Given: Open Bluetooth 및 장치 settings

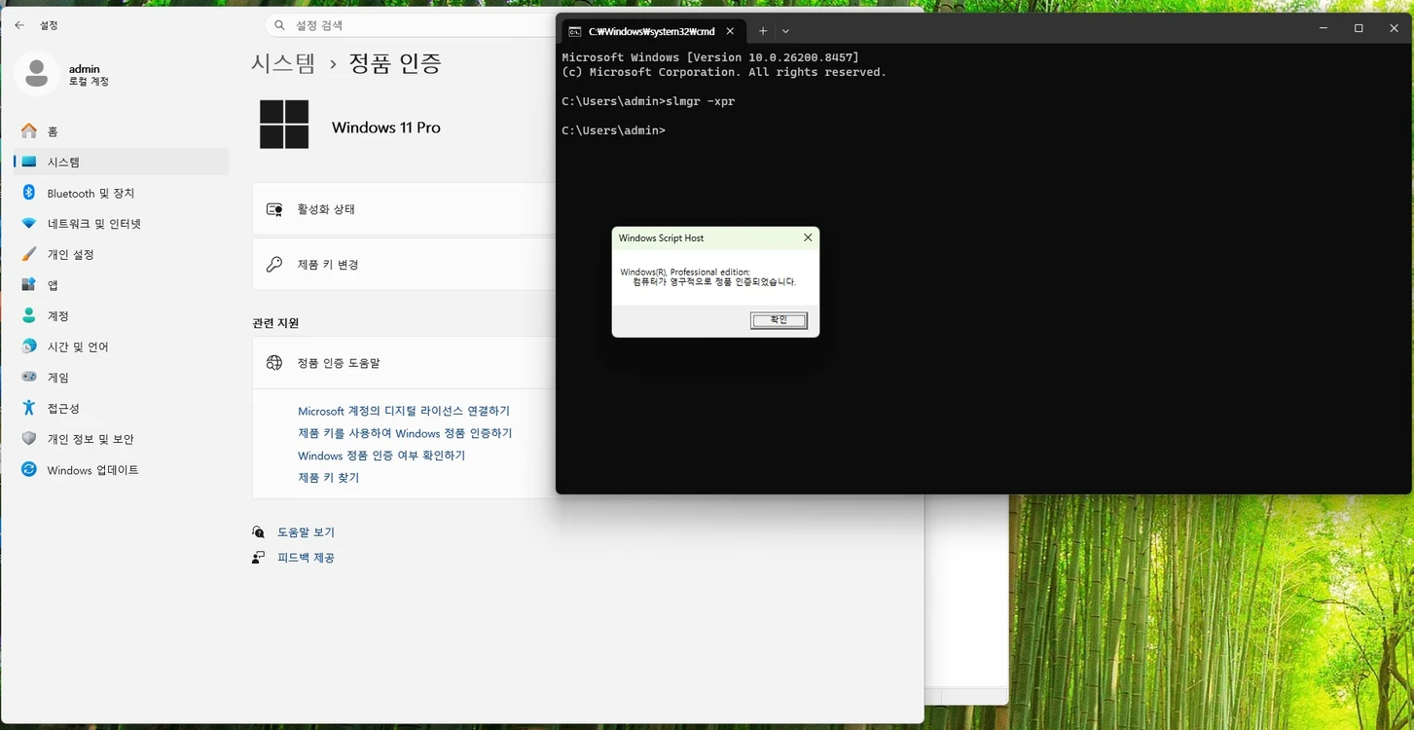Looking at the screenshot, I should point(122,193).
